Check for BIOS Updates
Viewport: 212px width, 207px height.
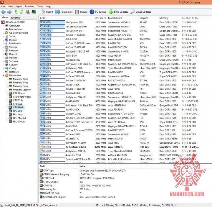118,12
